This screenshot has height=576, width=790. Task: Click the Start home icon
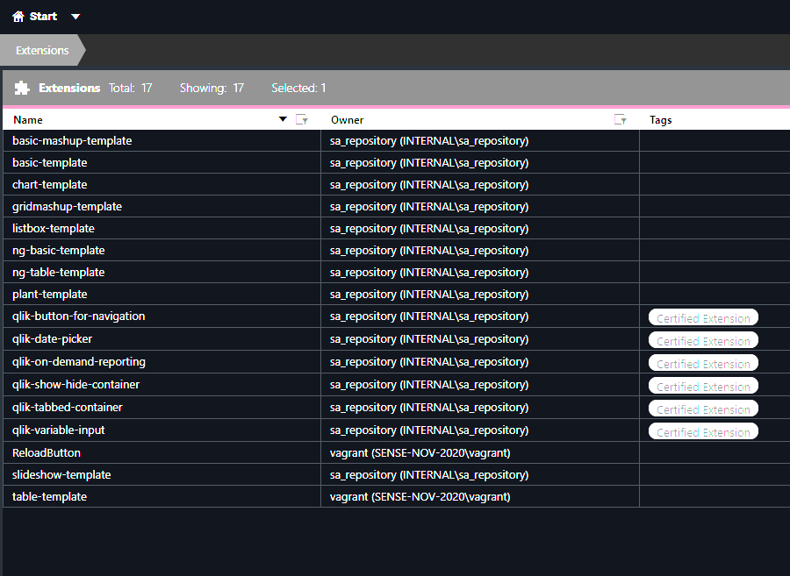(x=18, y=17)
